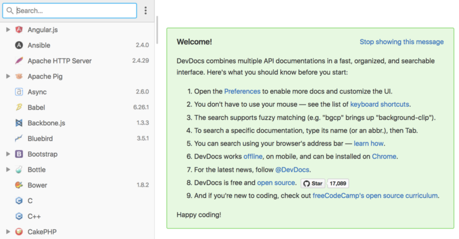Focus the Search input field
459x239 pixels.
(x=69, y=11)
